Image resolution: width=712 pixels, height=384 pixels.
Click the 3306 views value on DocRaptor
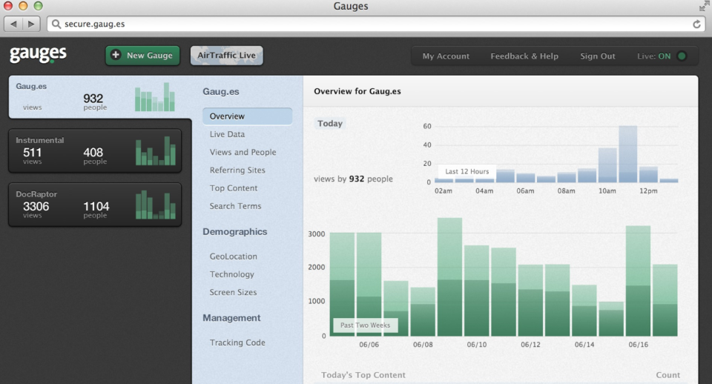click(x=36, y=207)
